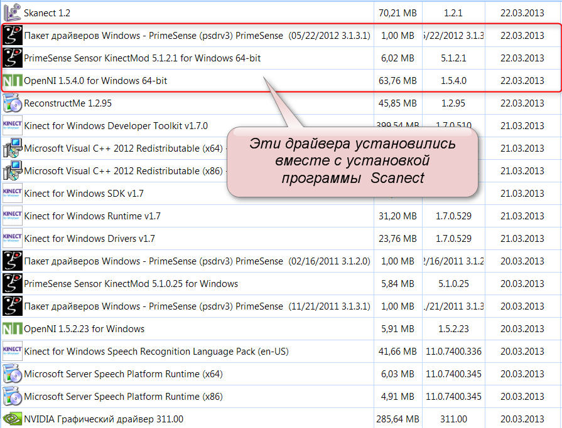Select Microsoft Visual C++ 2012 Redistributable (x86) name
The width and height of the screenshot is (562, 428).
[123, 170]
